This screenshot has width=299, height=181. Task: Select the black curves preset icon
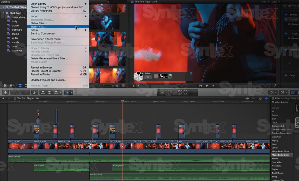[x=165, y=76]
